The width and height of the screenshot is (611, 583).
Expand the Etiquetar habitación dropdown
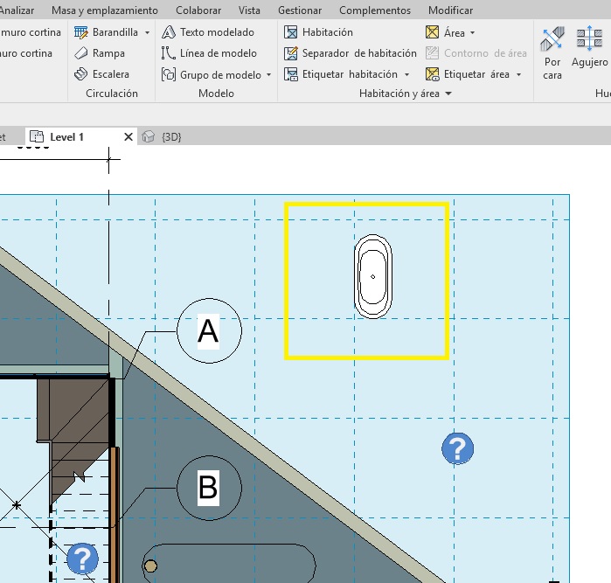407,75
